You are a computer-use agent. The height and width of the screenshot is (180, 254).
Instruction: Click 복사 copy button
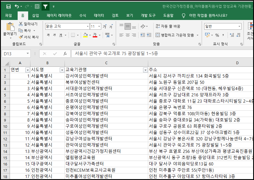[25, 31]
